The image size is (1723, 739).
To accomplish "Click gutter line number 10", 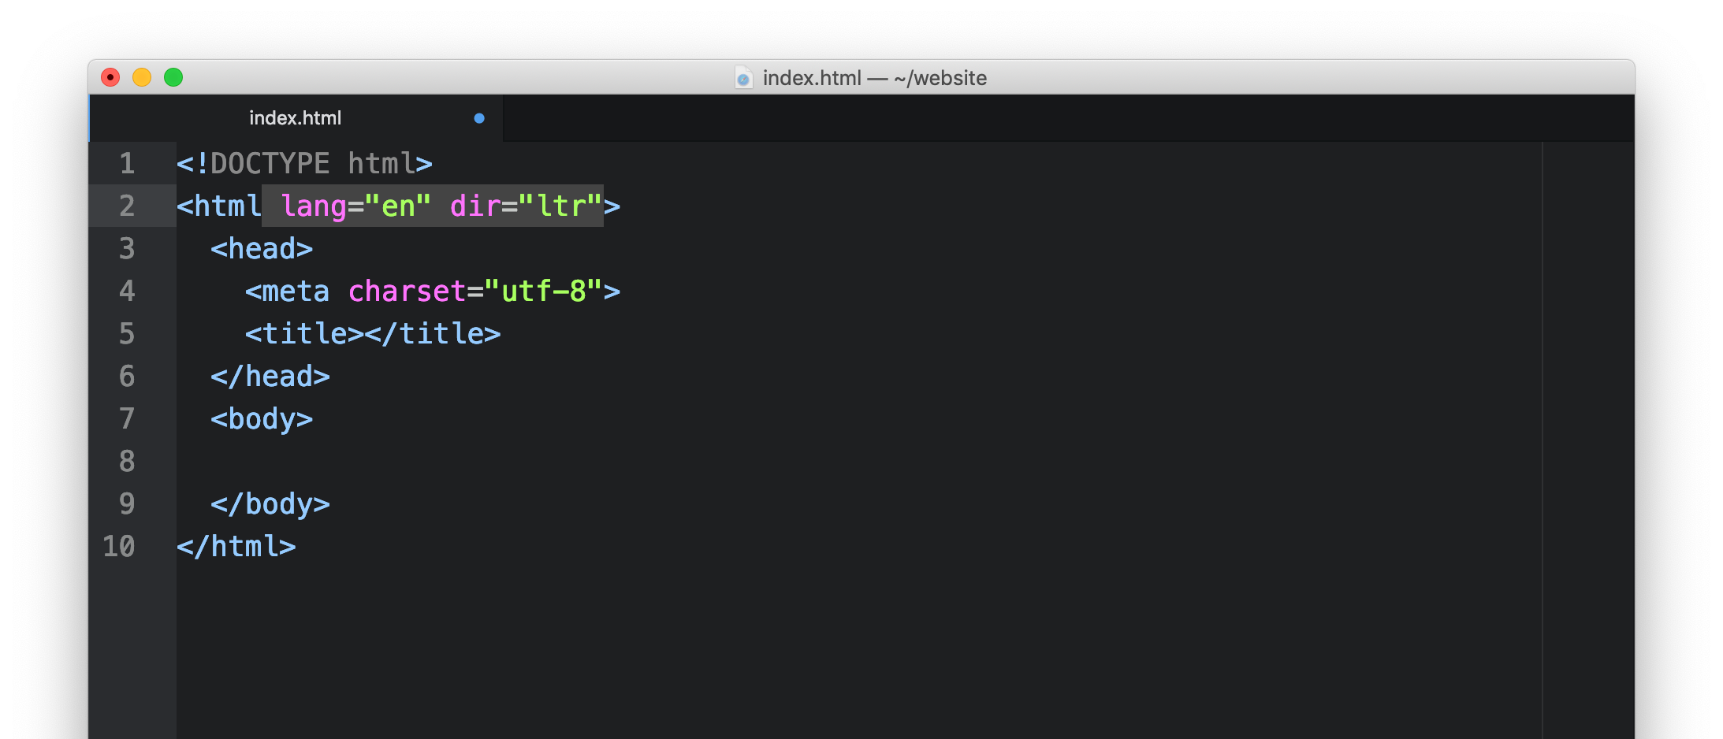I will [x=119, y=547].
